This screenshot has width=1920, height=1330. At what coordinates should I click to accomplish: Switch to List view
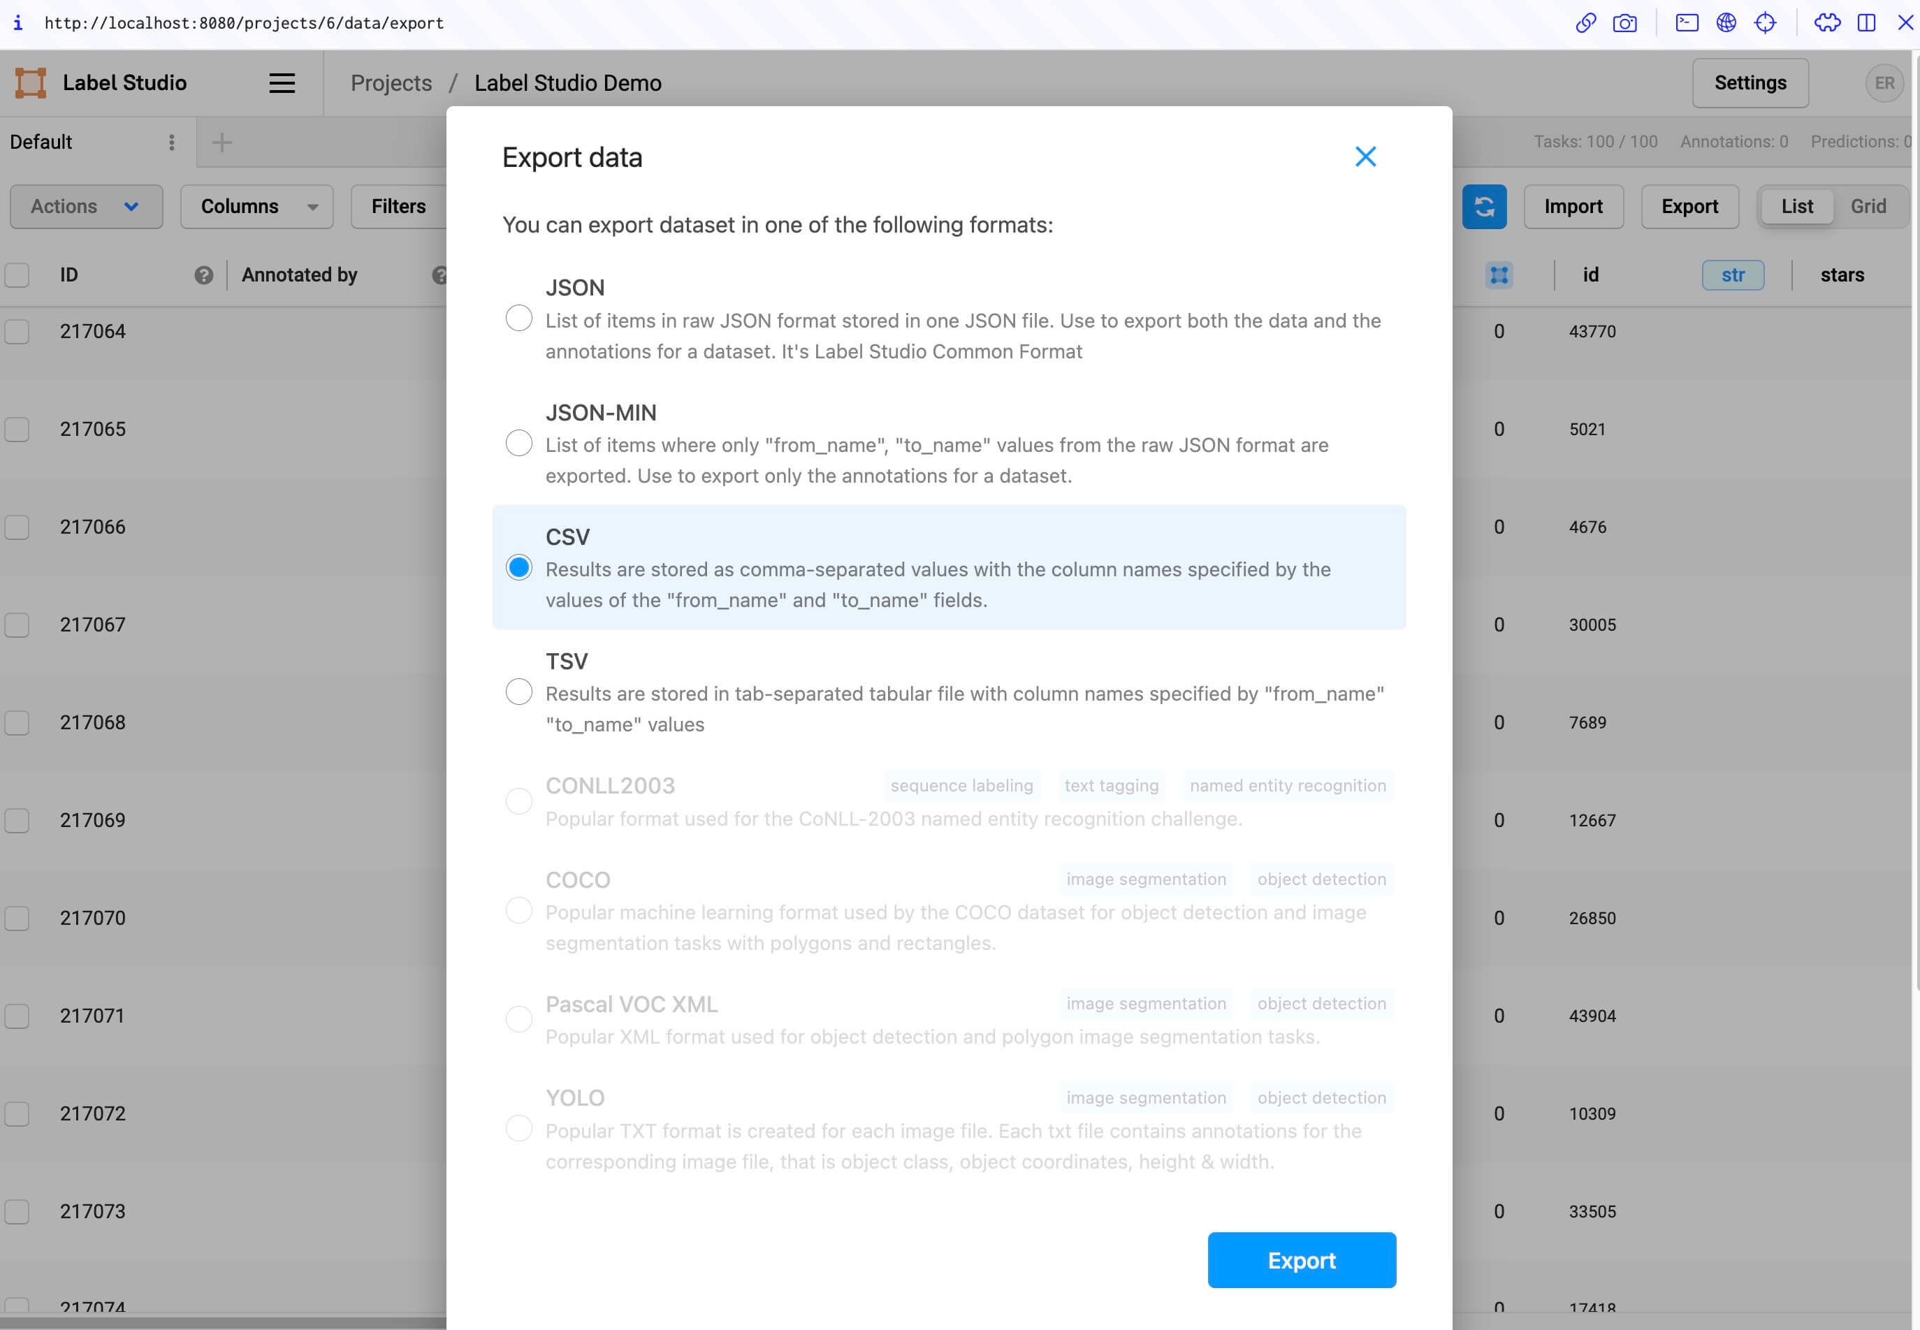(1796, 207)
